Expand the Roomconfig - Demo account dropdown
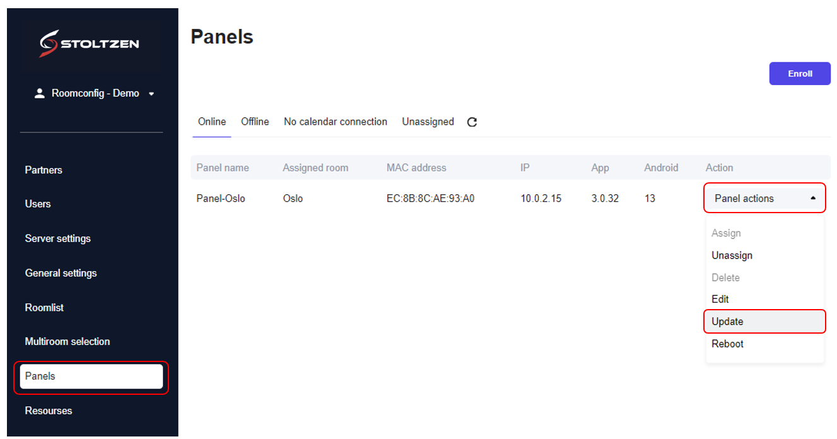The image size is (837, 439). [151, 94]
